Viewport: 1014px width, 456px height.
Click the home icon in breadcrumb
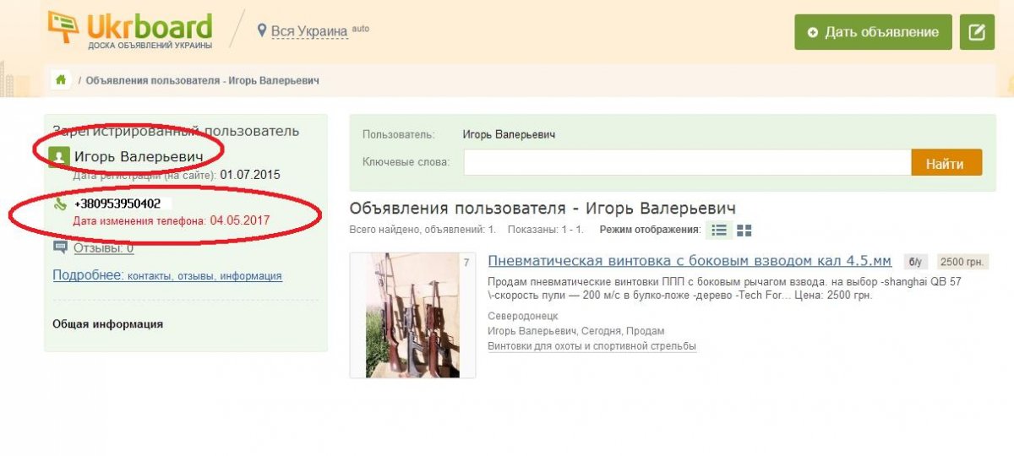tap(61, 80)
